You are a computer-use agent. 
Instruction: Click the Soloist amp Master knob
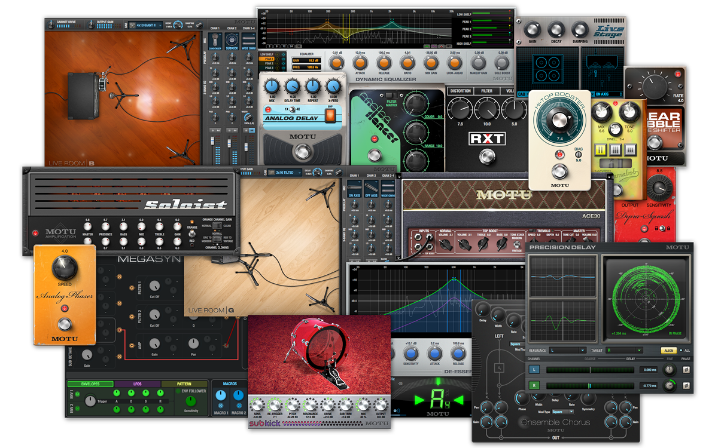click(87, 228)
